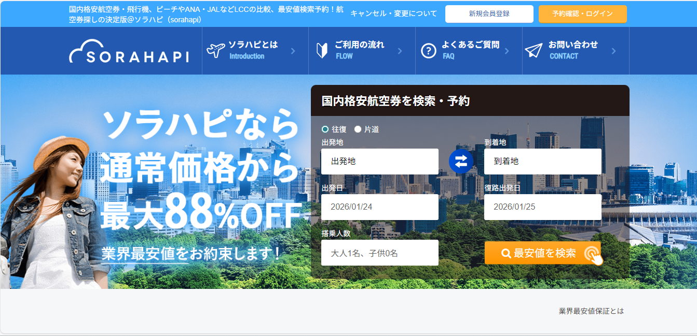Click the paper plane CONTACT icon

coord(534,50)
